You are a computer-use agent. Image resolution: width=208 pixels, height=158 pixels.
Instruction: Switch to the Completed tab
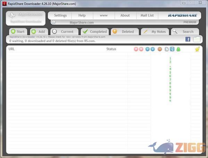click(x=95, y=32)
